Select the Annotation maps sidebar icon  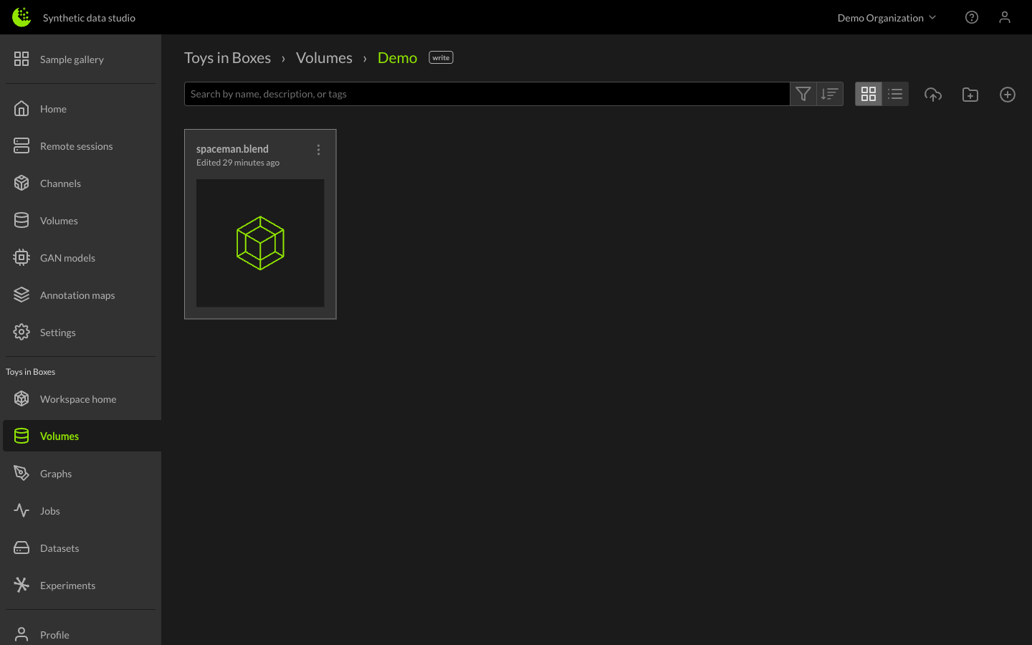click(x=21, y=295)
